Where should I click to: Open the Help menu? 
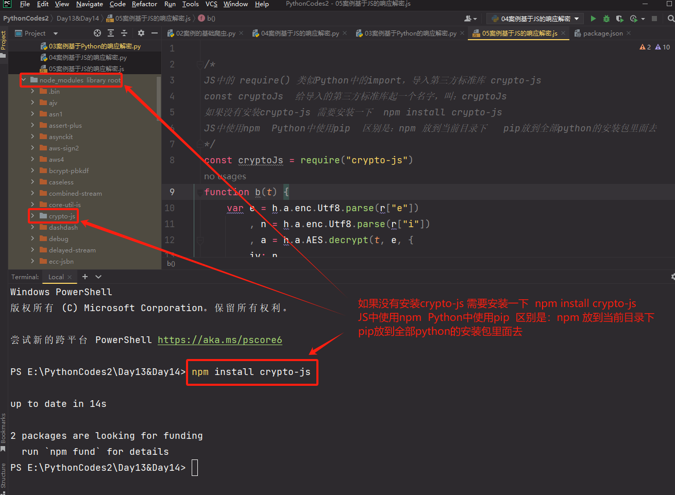coord(262,4)
